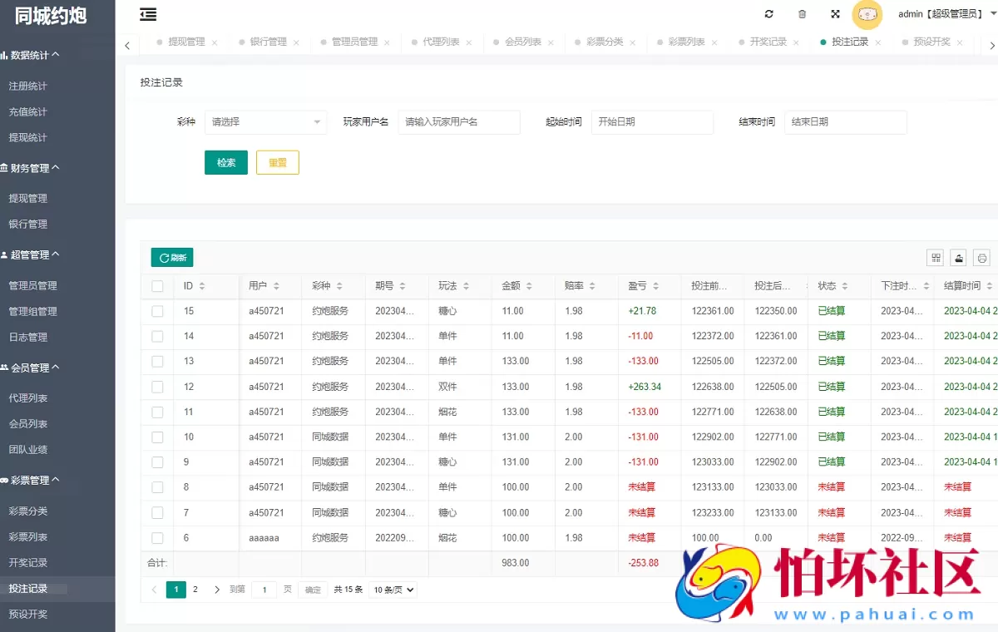Open the column display settings icon above table
998x632 pixels.
click(x=935, y=258)
